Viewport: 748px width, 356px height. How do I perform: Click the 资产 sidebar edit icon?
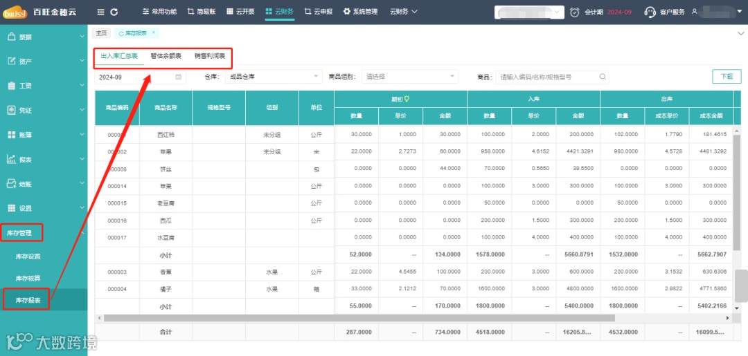[12, 62]
